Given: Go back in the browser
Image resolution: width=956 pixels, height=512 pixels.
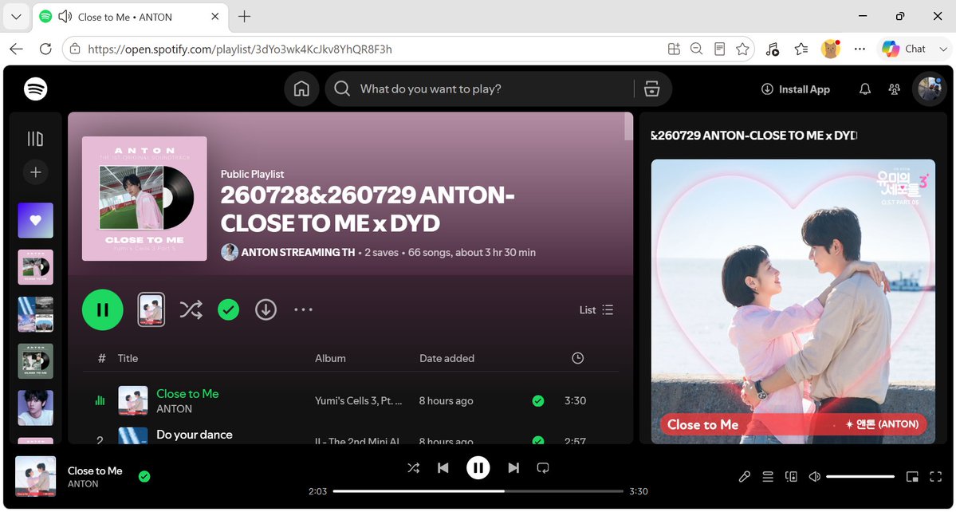Looking at the screenshot, I should point(17,49).
